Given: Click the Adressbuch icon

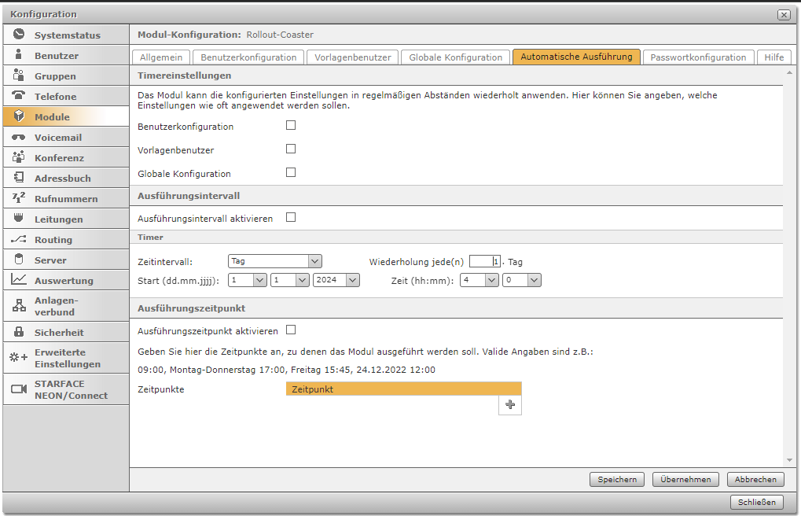Looking at the screenshot, I should coord(19,178).
